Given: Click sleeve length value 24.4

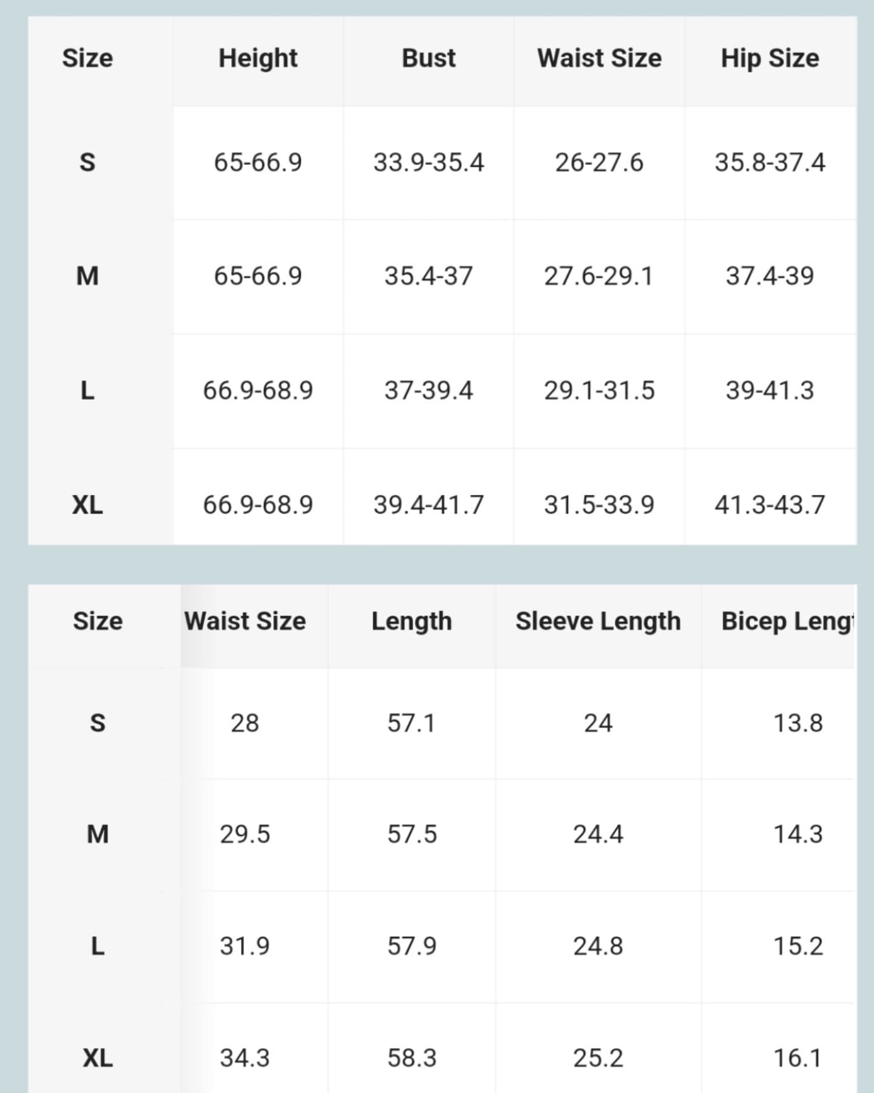Looking at the screenshot, I should coord(598,834).
